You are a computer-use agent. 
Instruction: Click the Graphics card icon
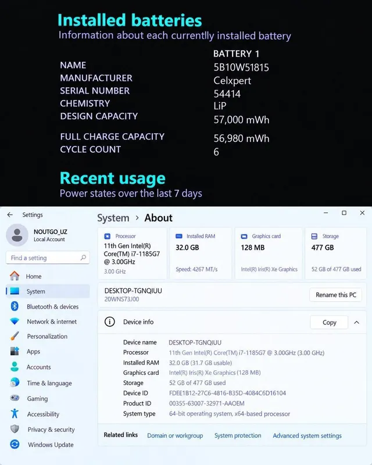pyautogui.click(x=244, y=237)
